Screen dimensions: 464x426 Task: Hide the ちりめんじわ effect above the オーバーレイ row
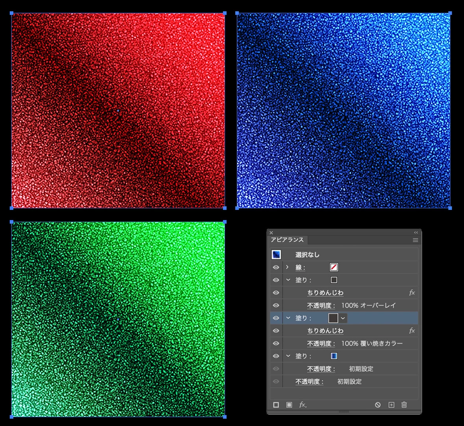pos(276,293)
